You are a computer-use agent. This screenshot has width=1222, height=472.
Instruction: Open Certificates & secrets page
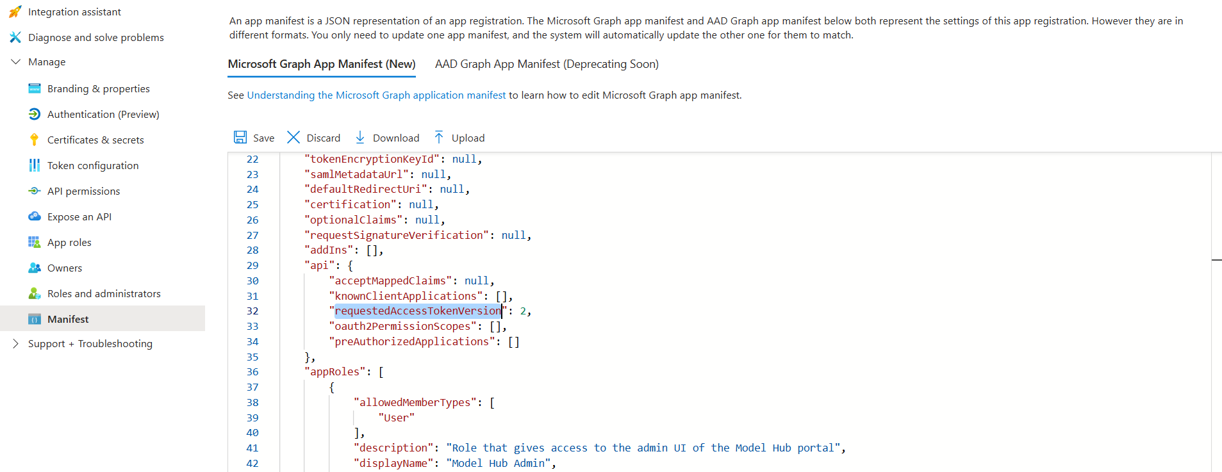pos(95,140)
